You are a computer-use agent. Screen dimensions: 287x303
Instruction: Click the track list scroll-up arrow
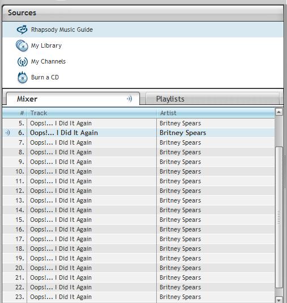click(x=279, y=112)
